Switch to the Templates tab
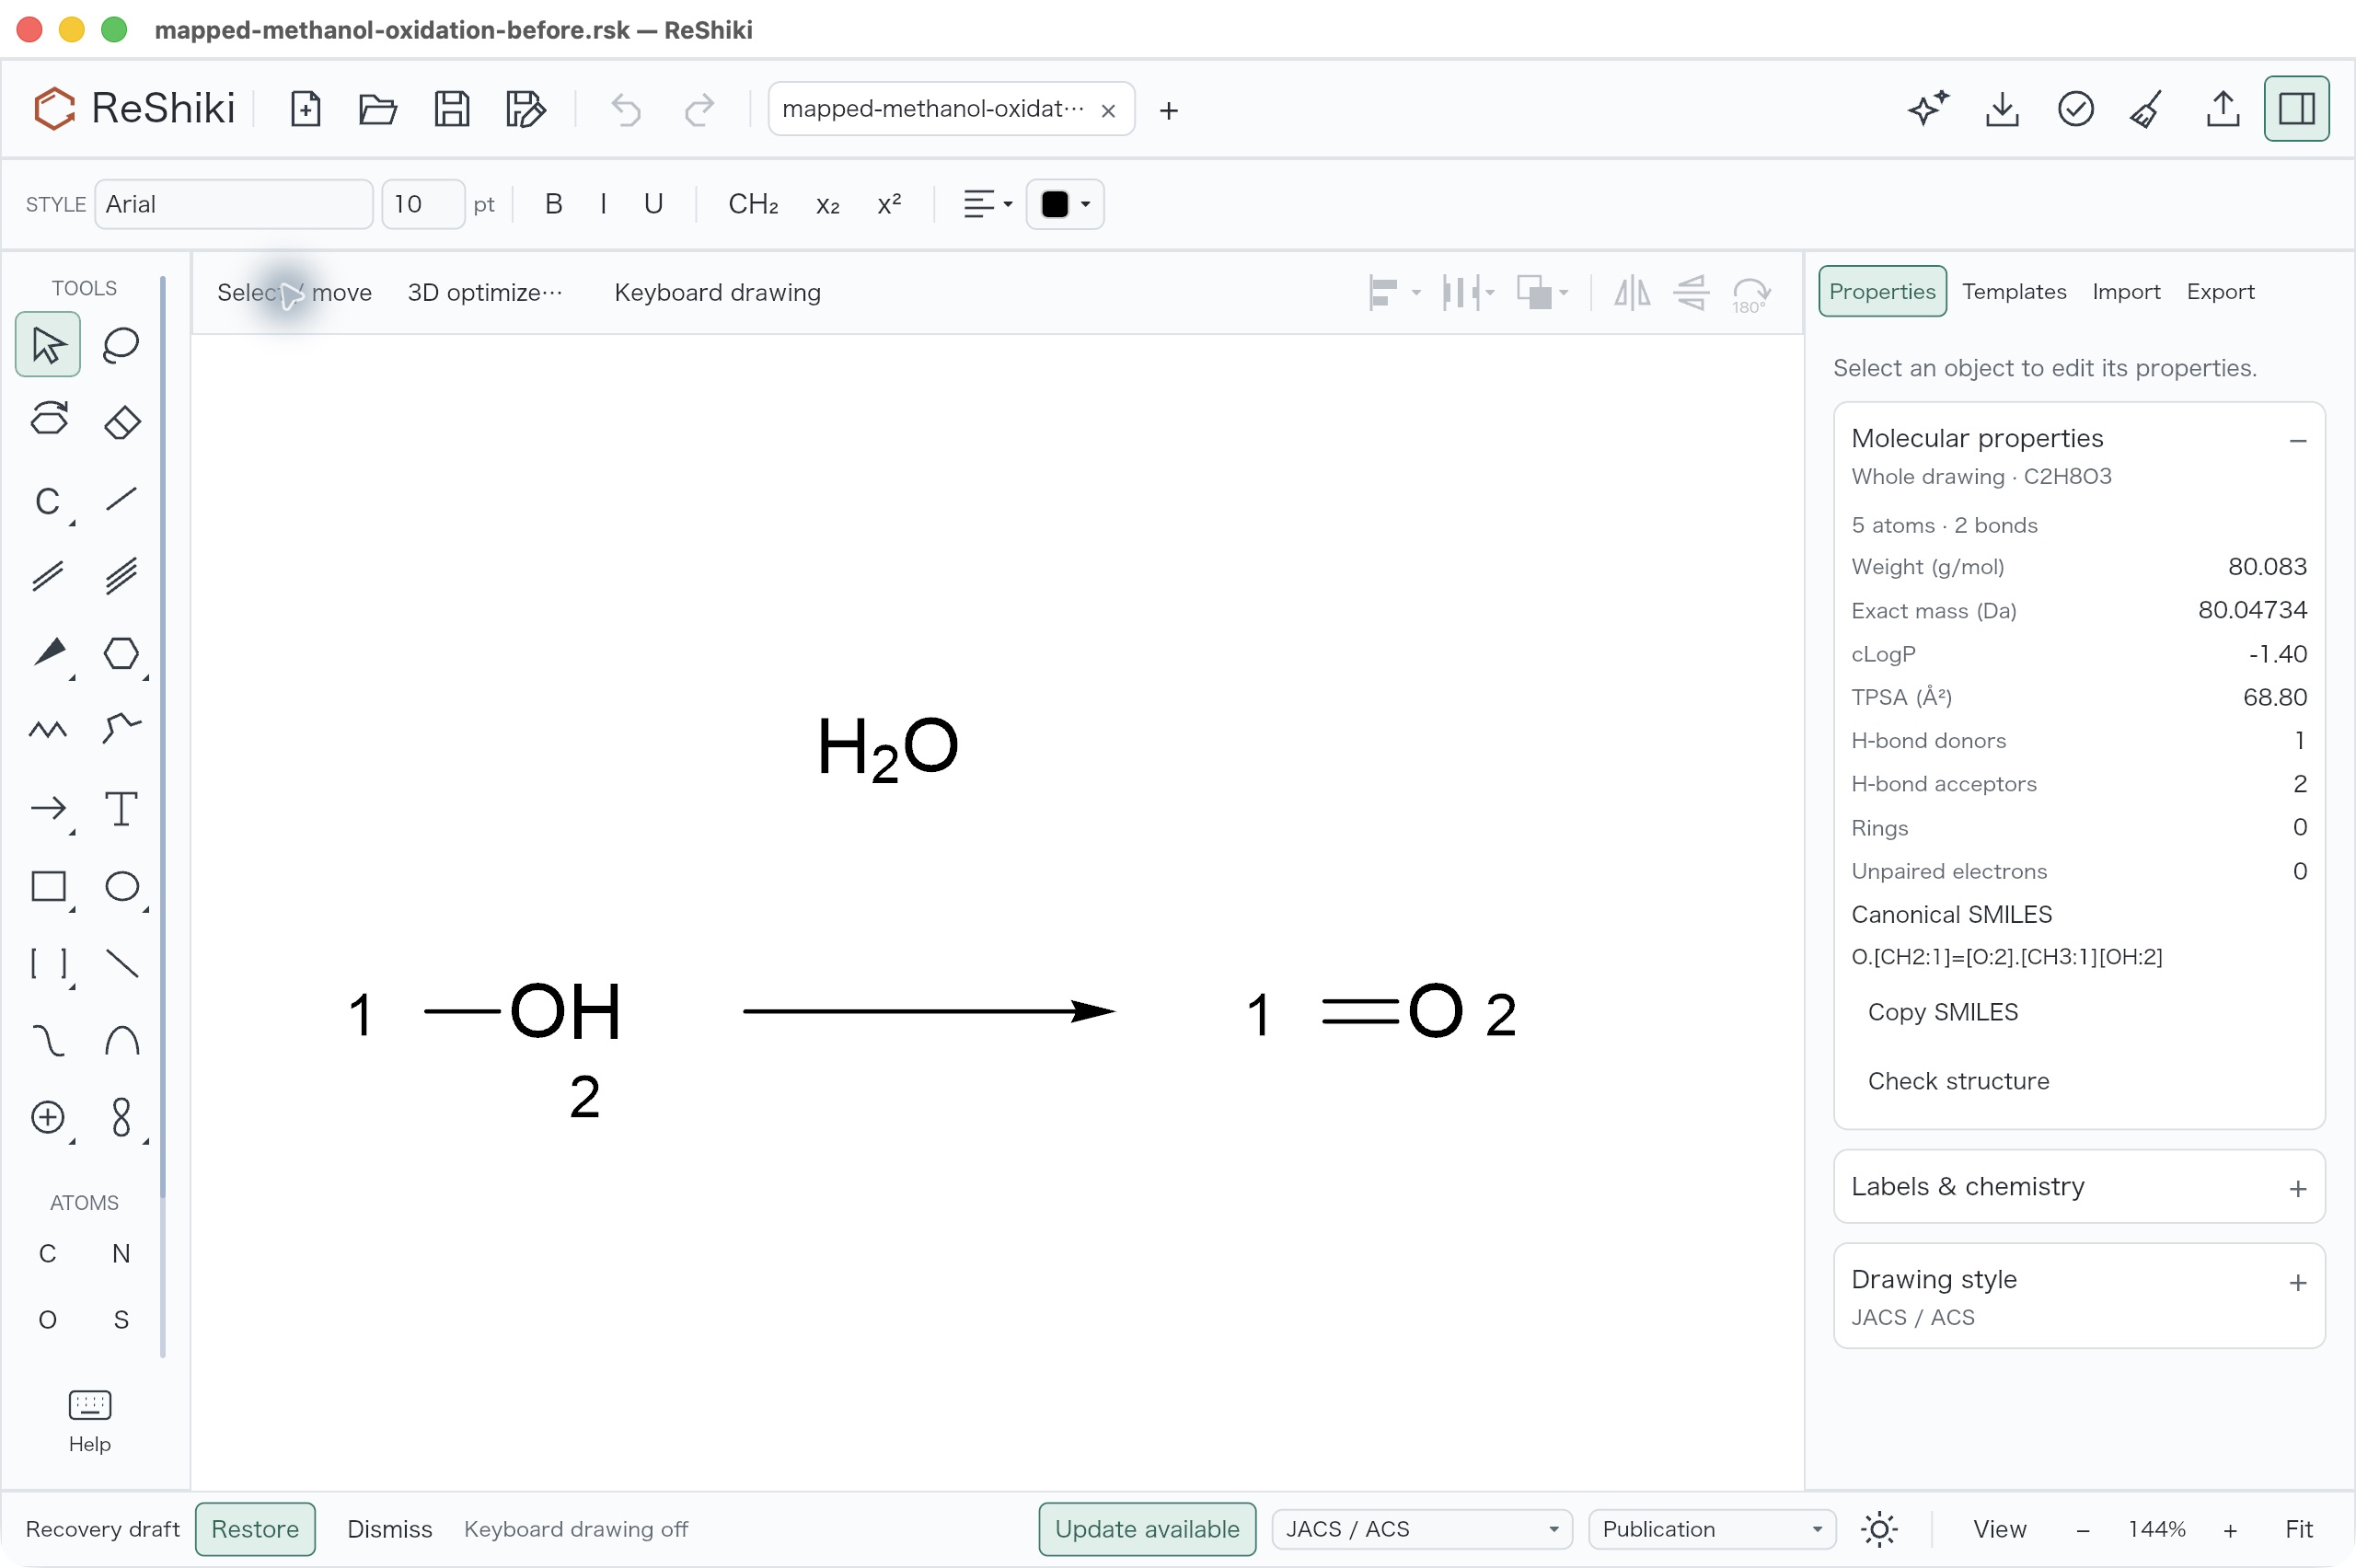Screen dimensions: 2356x1568 pos(2013,291)
